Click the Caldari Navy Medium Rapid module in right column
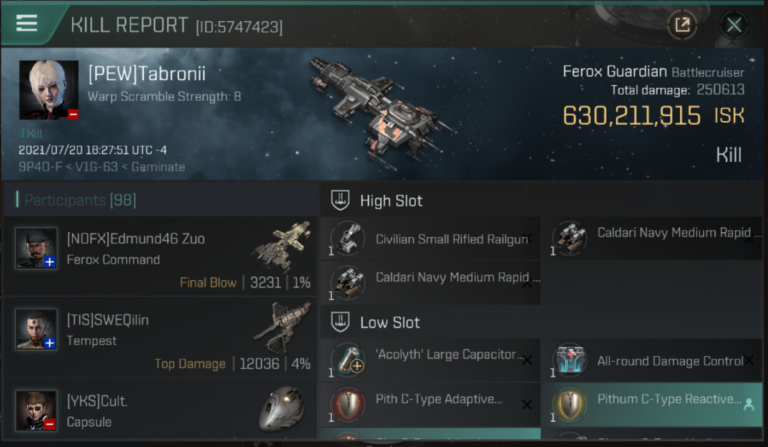768x447 pixels. [x=652, y=238]
